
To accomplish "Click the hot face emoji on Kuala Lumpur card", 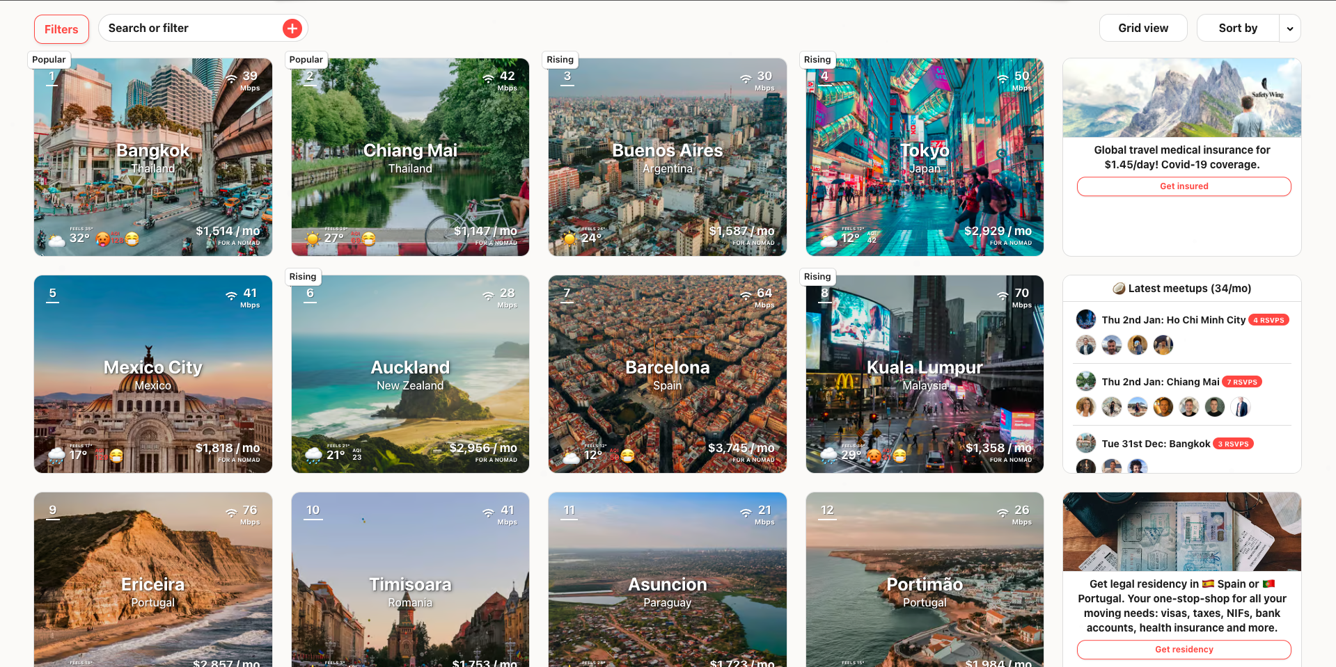I will click(874, 456).
